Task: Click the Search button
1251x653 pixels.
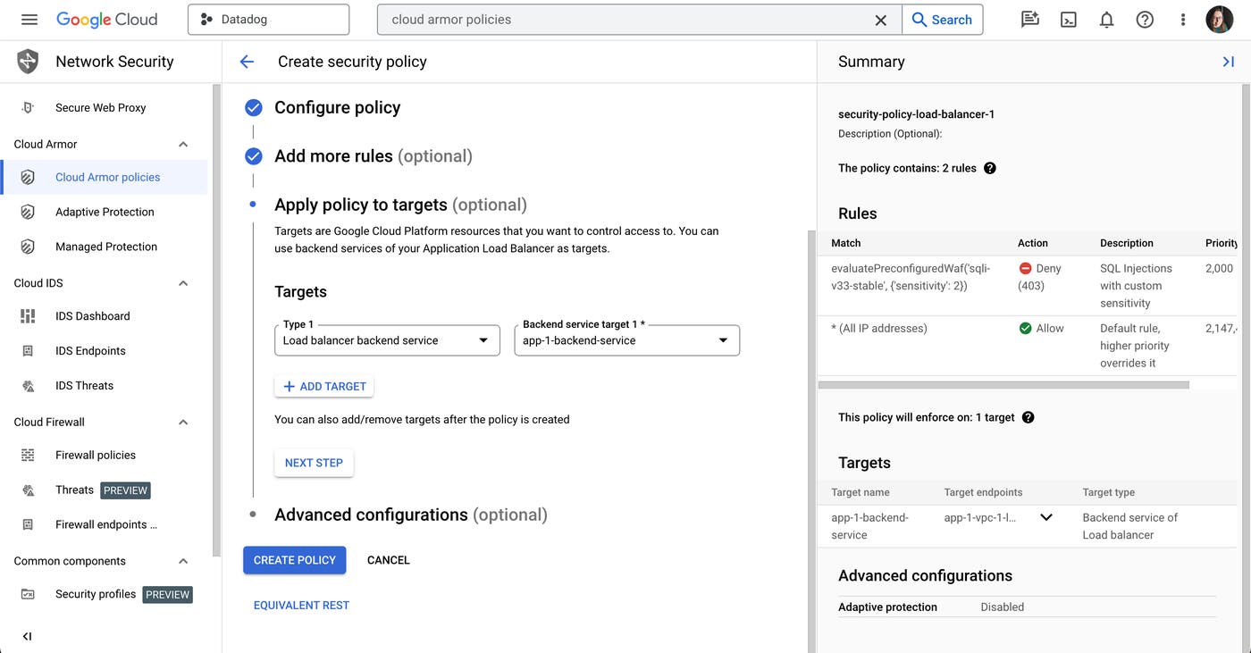Action: click(942, 20)
